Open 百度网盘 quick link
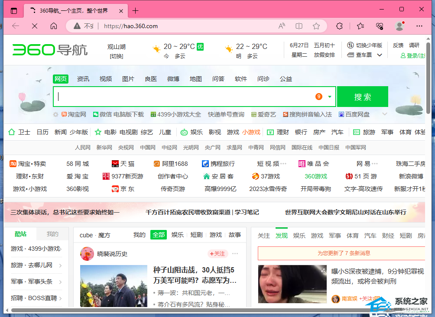Screen dimensions: 435x317 (x=354, y=114)
